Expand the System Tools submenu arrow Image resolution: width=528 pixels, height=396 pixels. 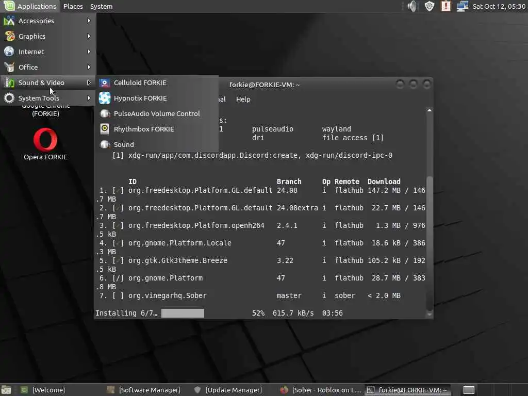pos(89,98)
